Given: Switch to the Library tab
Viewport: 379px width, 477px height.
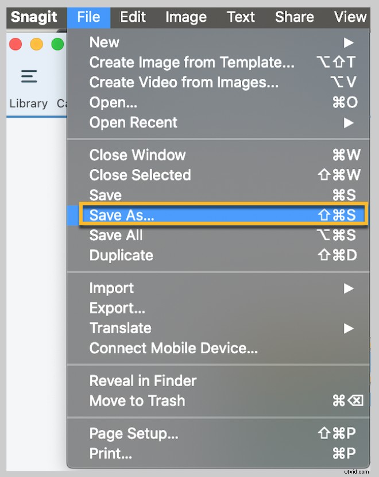Looking at the screenshot, I should click(x=28, y=103).
